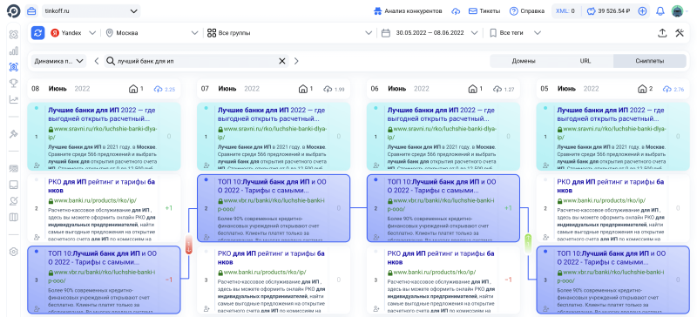
Task: Switch to the URL tab
Action: coord(585,61)
